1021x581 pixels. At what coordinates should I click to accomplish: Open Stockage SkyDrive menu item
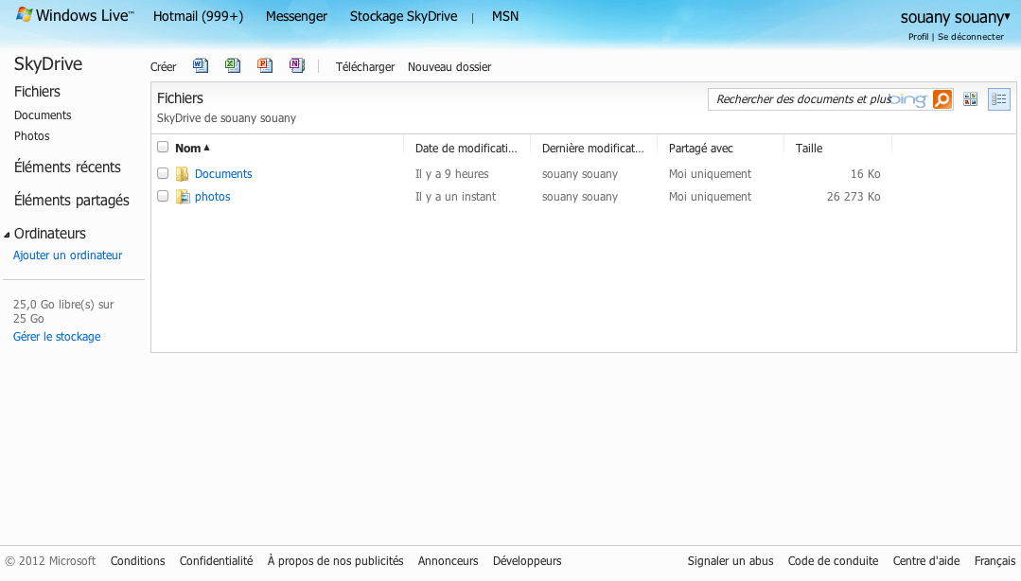point(404,16)
